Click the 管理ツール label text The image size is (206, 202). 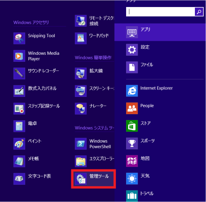(99, 176)
